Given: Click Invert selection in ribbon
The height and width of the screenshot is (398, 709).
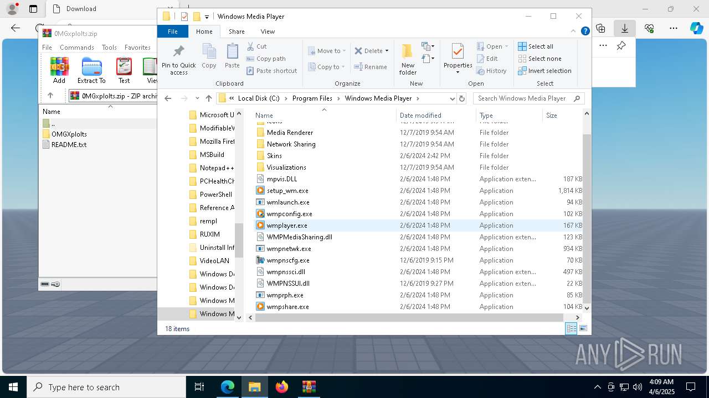Looking at the screenshot, I should pyautogui.click(x=544, y=71).
